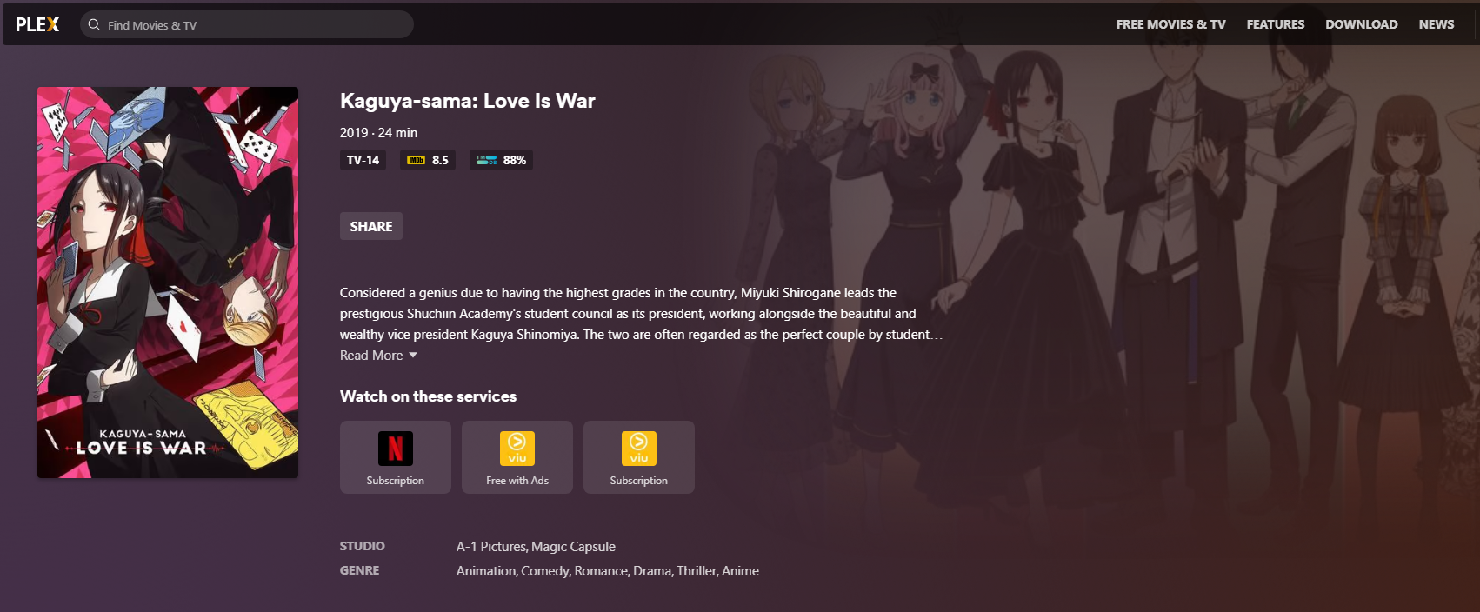Click the search magnifier icon
Image resolution: width=1480 pixels, height=612 pixels.
pos(95,25)
